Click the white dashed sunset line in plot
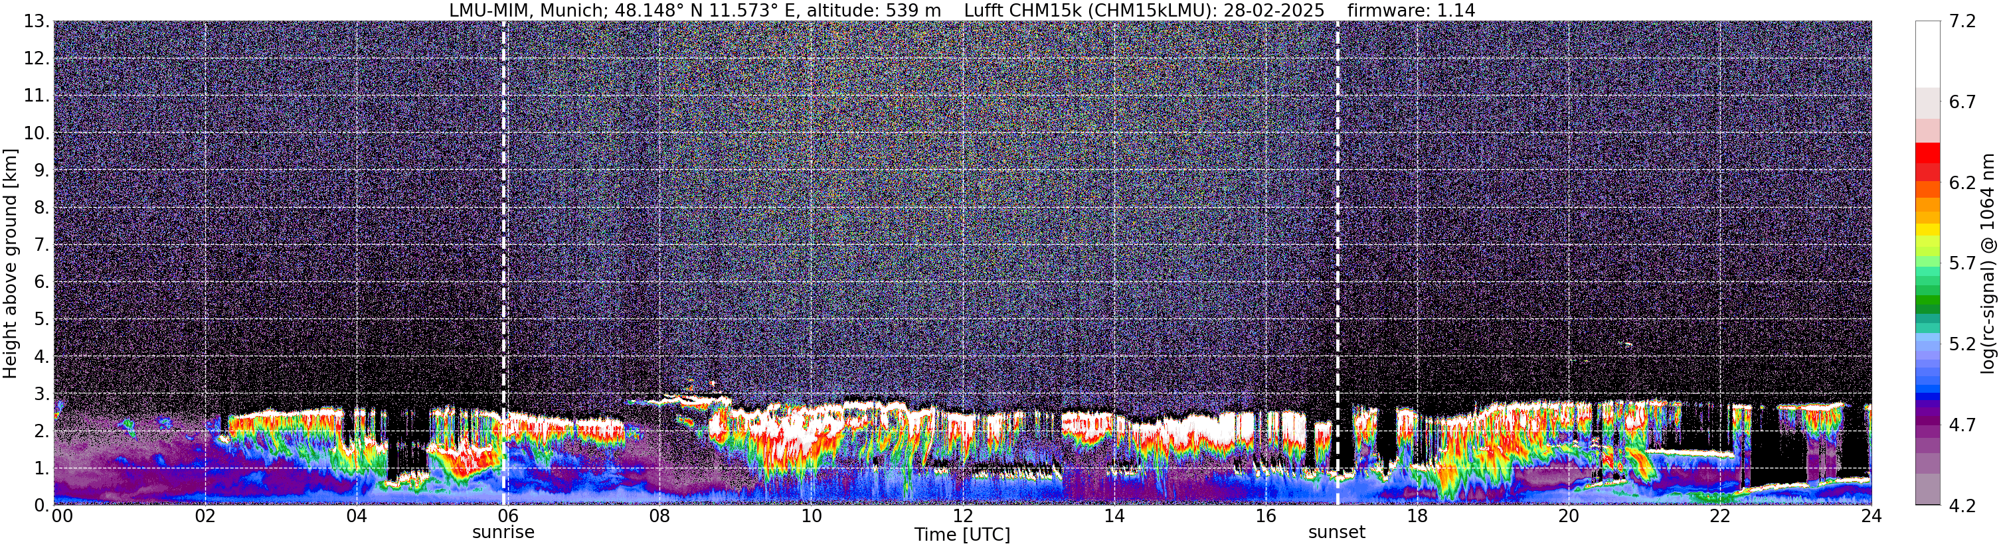 coord(1338,263)
